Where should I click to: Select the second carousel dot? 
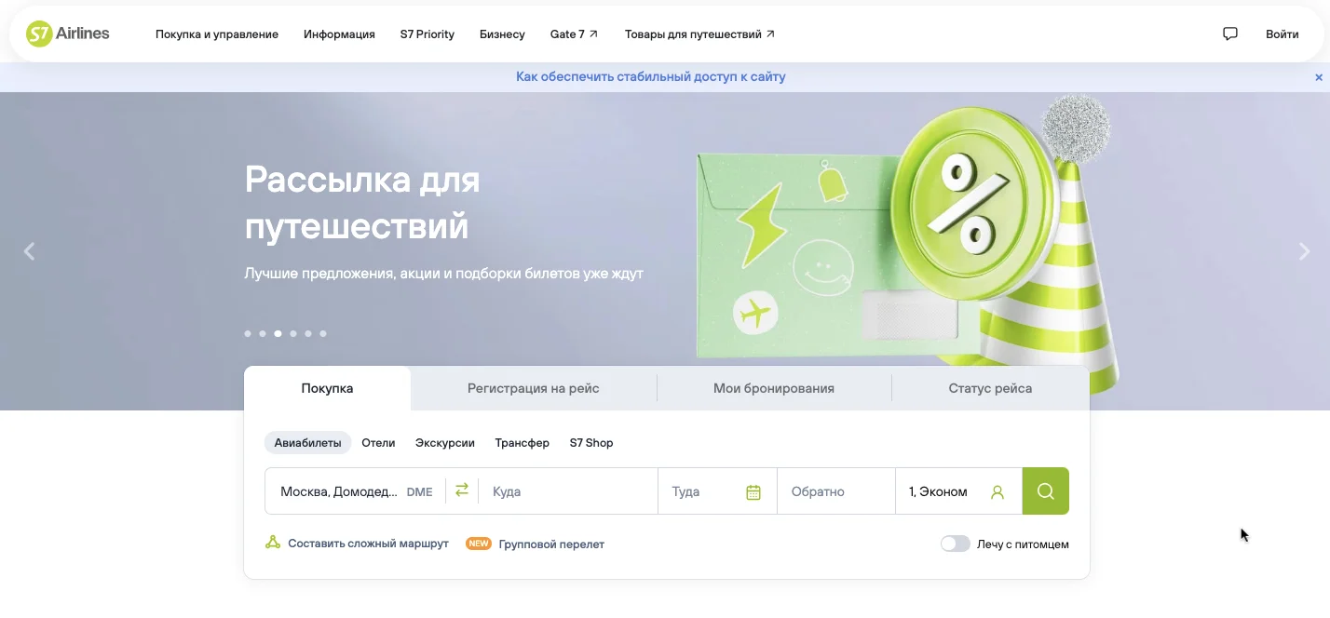click(263, 333)
